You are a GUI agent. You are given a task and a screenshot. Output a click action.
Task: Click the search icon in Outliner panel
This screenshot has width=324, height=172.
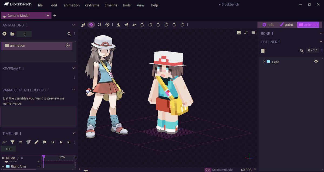[302, 51]
